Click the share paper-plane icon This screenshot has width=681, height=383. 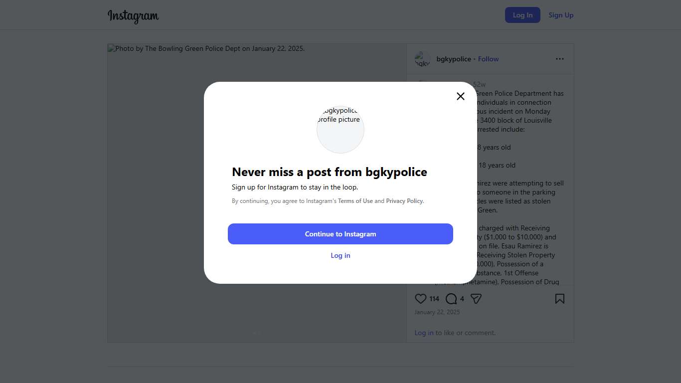(476, 299)
